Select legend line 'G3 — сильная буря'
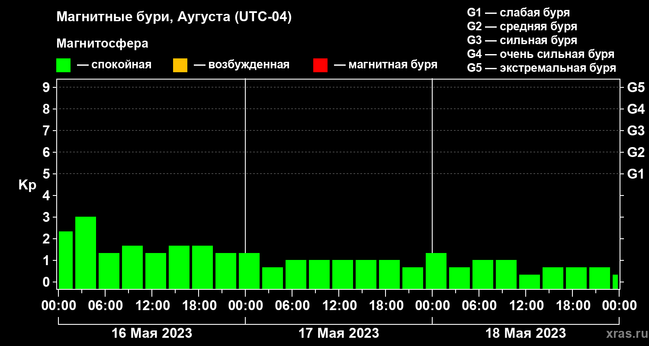This screenshot has height=346, width=649. click(x=522, y=40)
